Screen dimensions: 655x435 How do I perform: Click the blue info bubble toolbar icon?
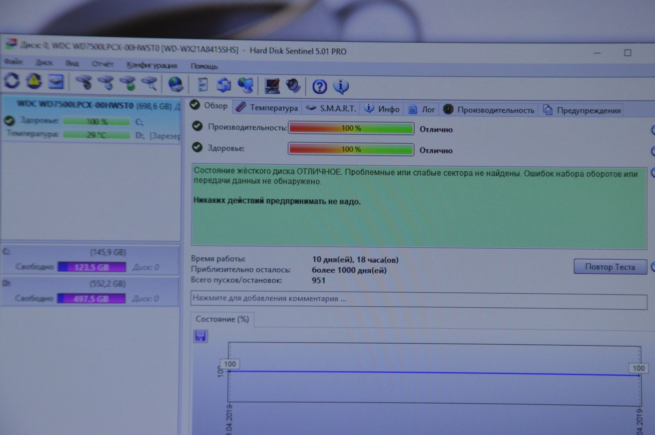(341, 86)
